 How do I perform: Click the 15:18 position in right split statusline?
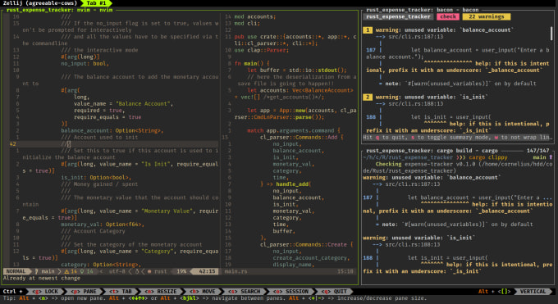[x=345, y=271]
